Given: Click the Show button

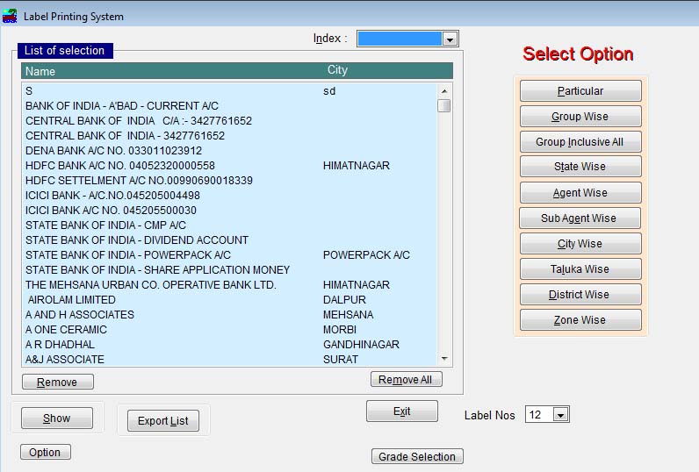Looking at the screenshot, I should (x=56, y=418).
